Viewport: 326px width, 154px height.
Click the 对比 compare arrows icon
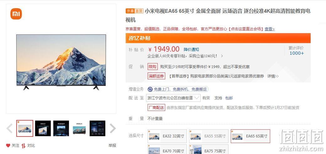pos(24,146)
